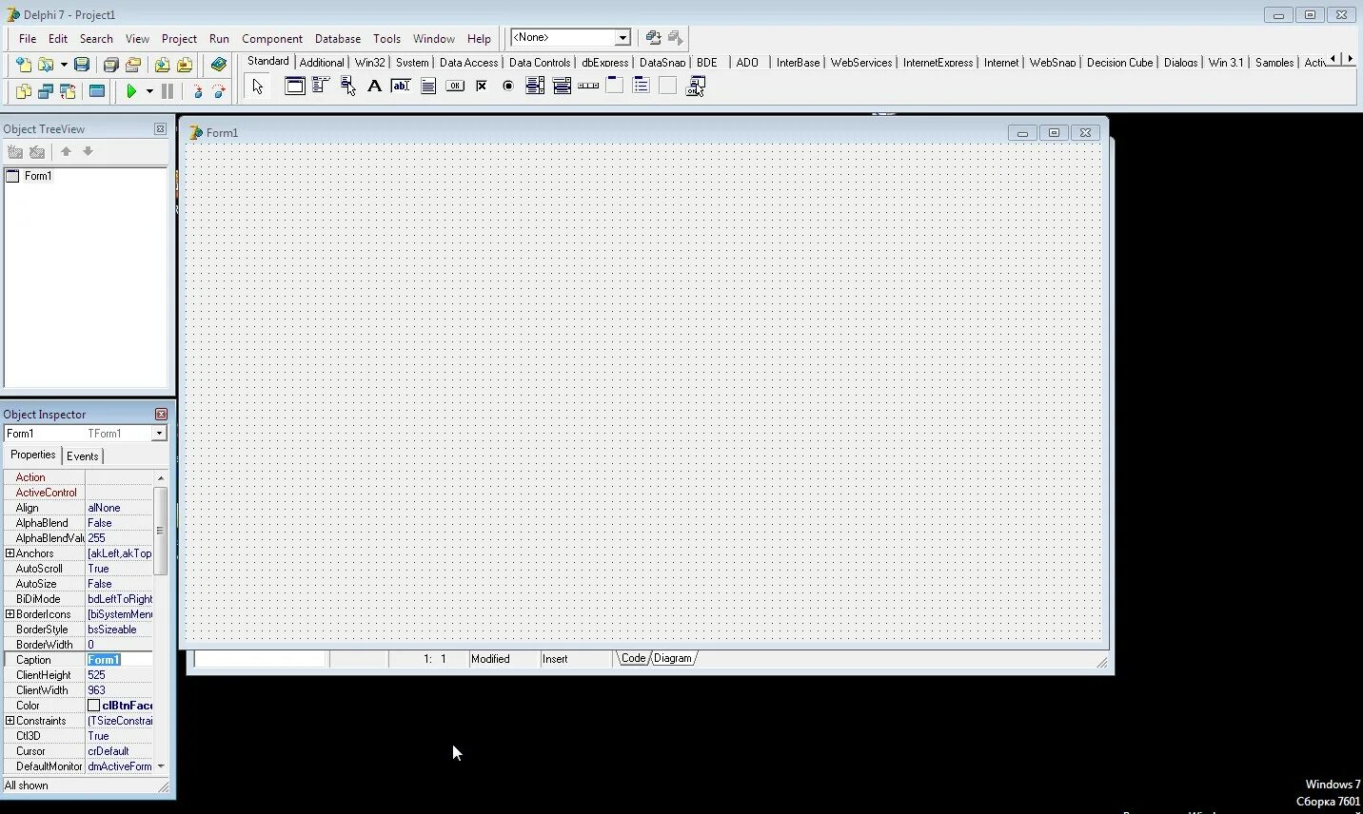Select Form1 node in Object TreeView
Image resolution: width=1363 pixels, height=814 pixels.
tap(38, 176)
